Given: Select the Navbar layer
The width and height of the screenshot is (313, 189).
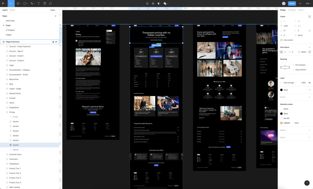Looking at the screenshot, I should 16,150.
